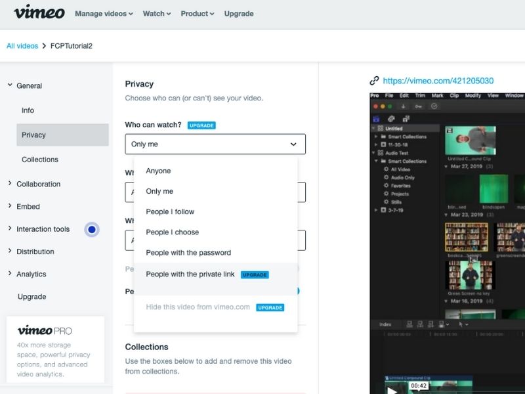
Task: Click the bookcase thumbnail in video preview
Action: [x=466, y=237]
